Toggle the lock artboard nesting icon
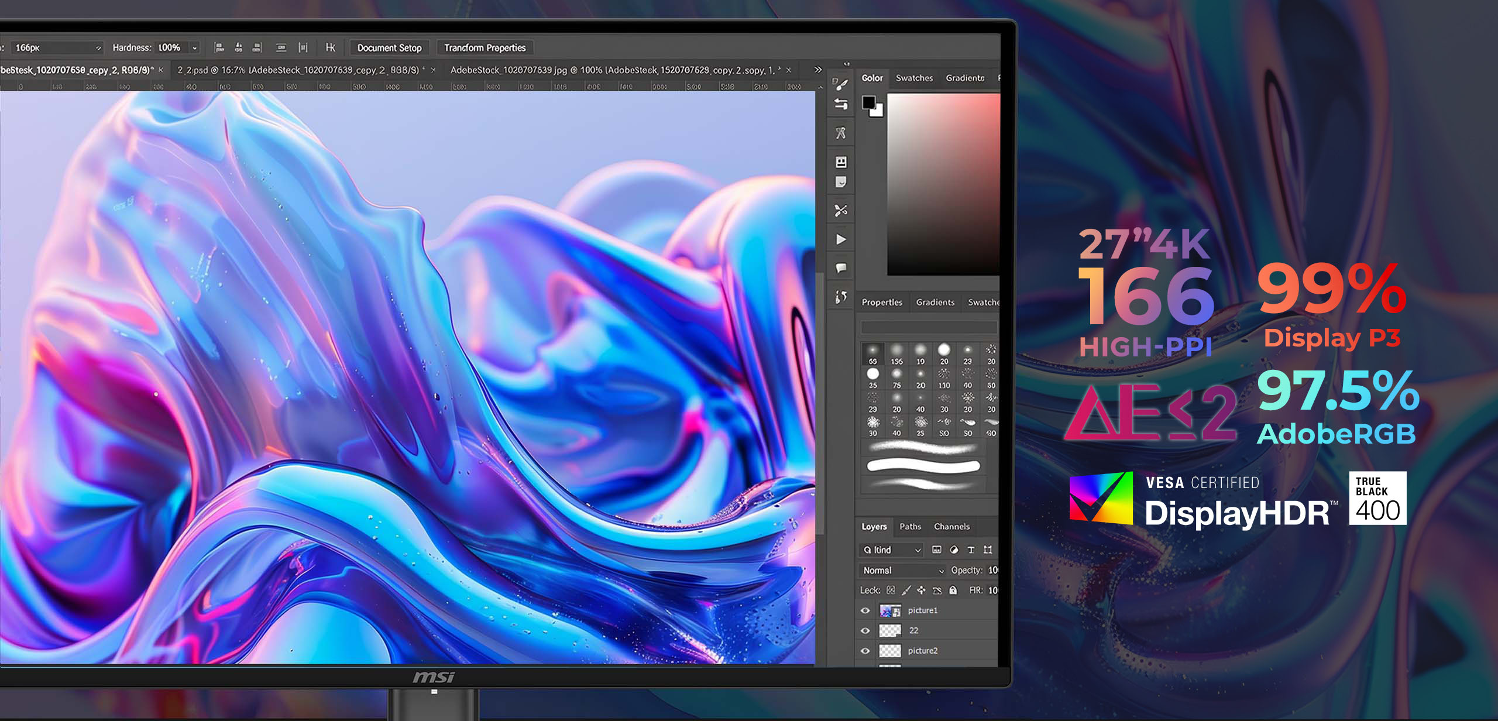Viewport: 1498px width, 721px height. point(937,590)
